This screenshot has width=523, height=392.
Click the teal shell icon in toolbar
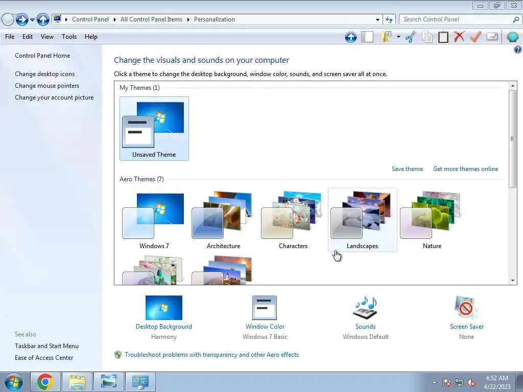click(x=512, y=37)
